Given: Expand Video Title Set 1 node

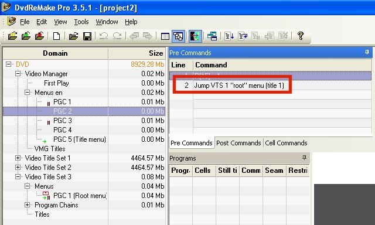Looking at the screenshot, I should [18, 158].
